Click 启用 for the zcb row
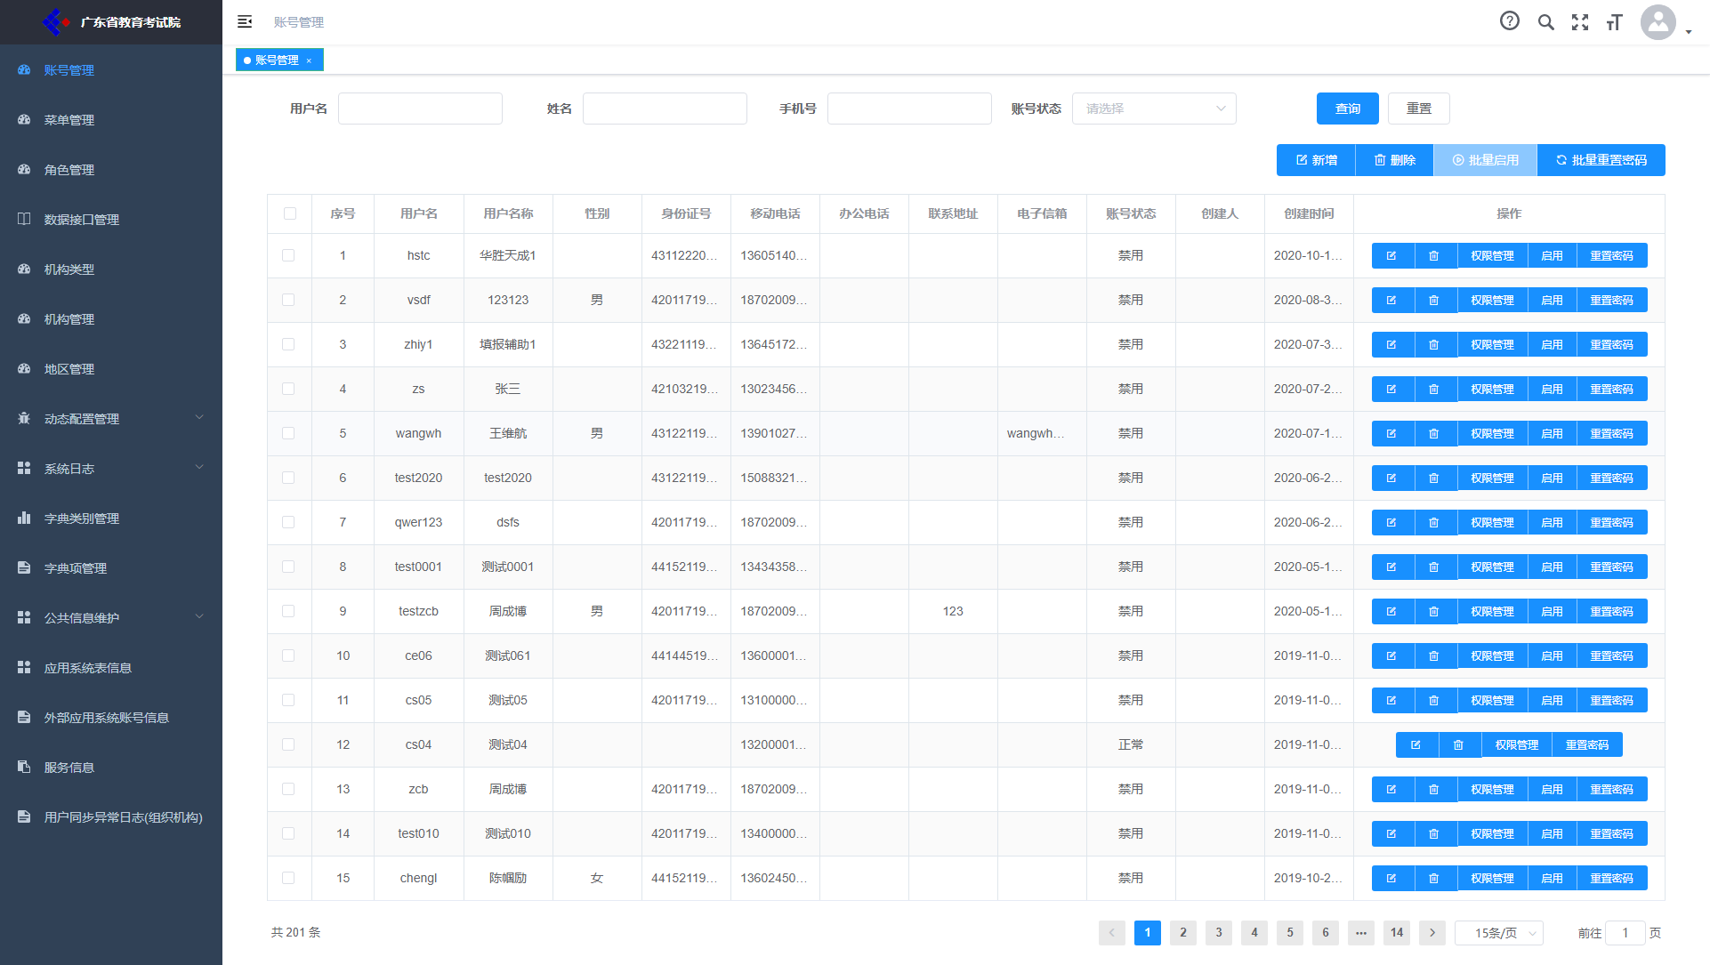Image resolution: width=1710 pixels, height=965 pixels. [x=1552, y=789]
